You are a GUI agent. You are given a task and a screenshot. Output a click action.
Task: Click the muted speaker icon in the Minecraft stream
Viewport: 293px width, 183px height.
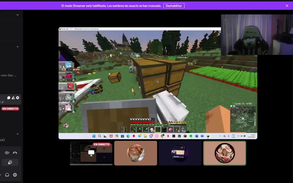66,126
